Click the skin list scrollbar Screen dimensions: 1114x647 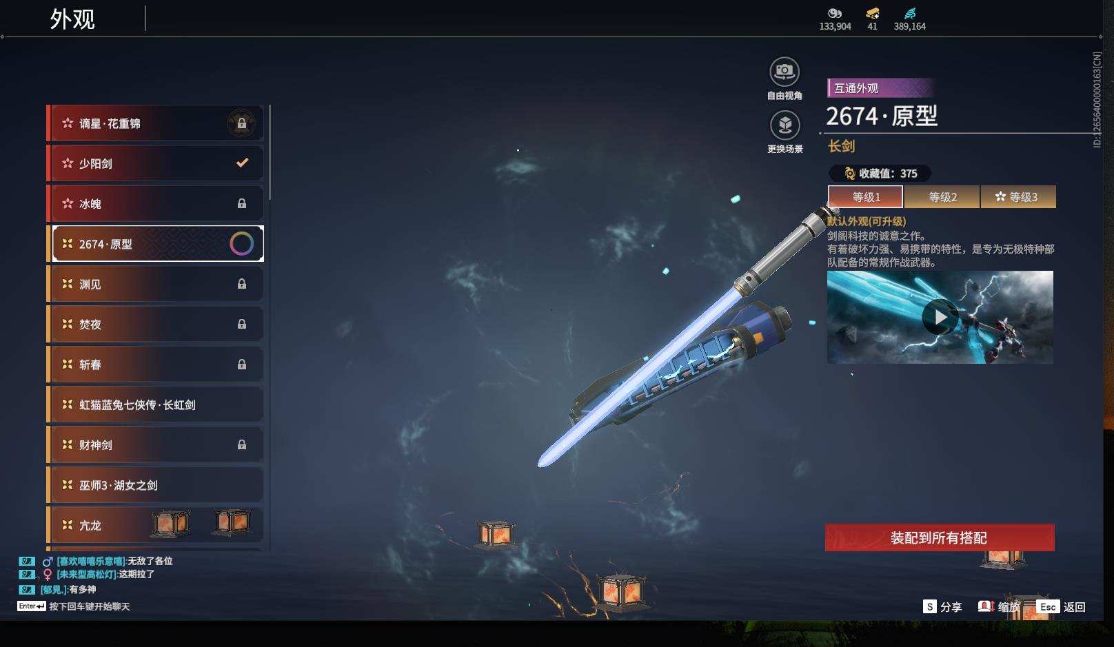tap(270, 152)
